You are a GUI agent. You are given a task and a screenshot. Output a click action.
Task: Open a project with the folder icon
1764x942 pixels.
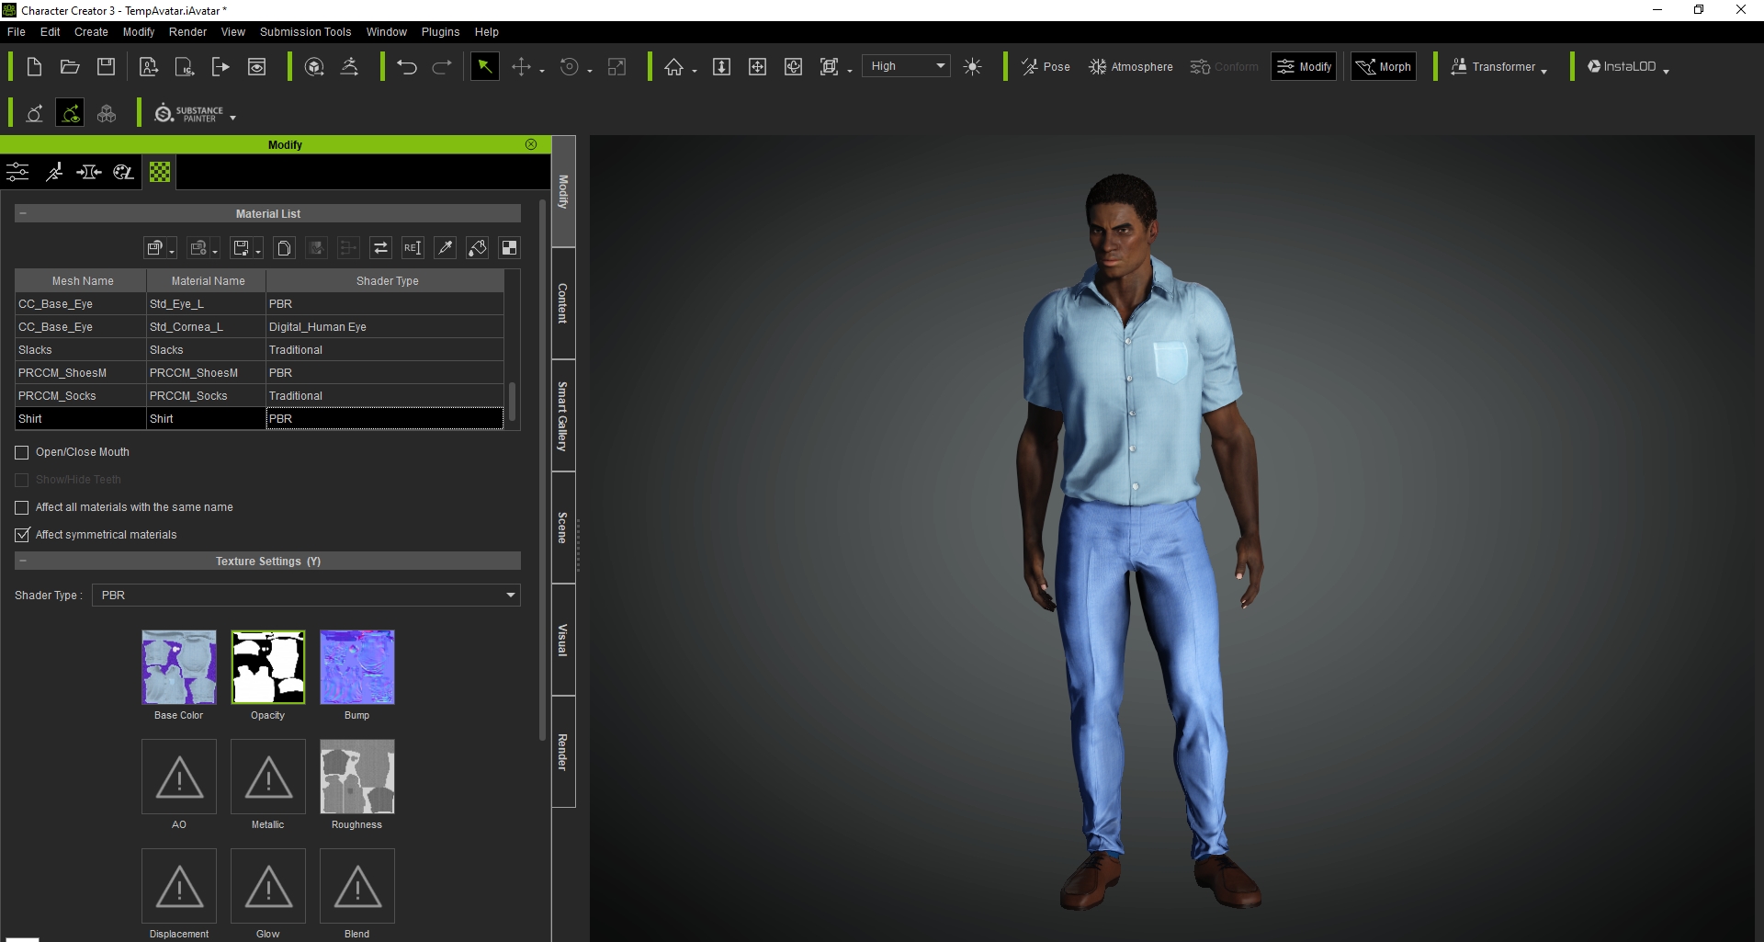(70, 66)
